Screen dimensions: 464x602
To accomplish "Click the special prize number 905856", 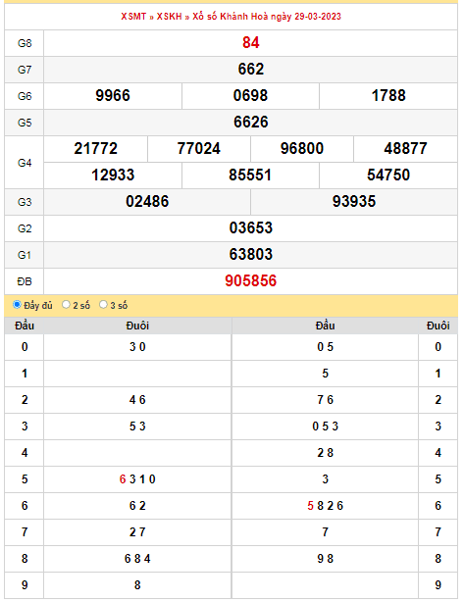I will click(251, 281).
